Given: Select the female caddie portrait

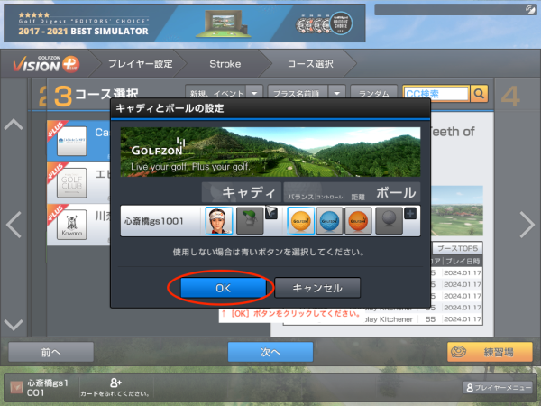Looking at the screenshot, I should click(219, 221).
